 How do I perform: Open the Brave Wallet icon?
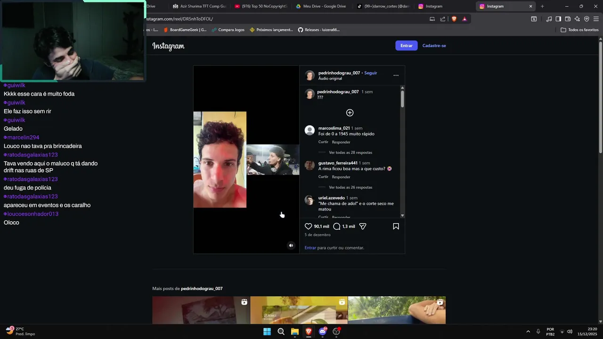pos(568,19)
